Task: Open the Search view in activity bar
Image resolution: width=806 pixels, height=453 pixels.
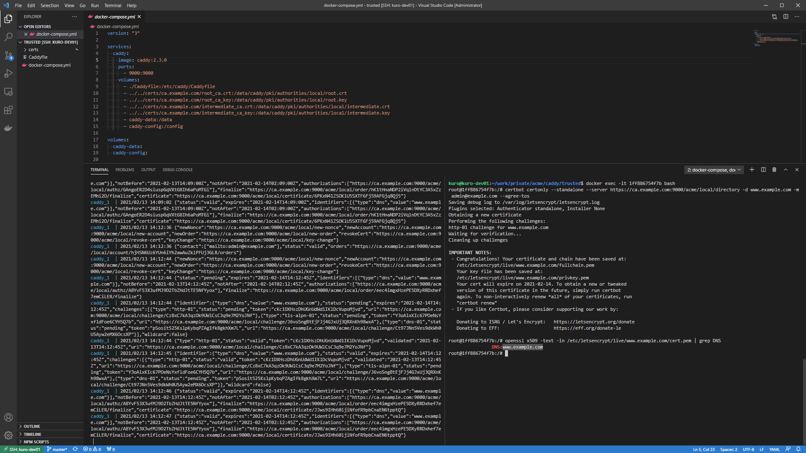Action: pos(8,37)
